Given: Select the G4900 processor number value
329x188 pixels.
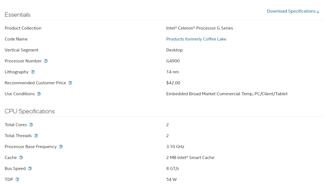Looking at the screenshot, I should coord(173,61).
